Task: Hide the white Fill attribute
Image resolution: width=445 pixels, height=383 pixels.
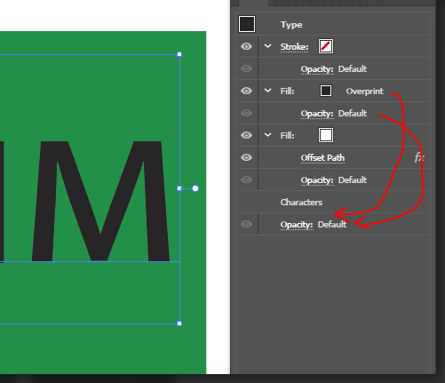Action: [x=246, y=135]
